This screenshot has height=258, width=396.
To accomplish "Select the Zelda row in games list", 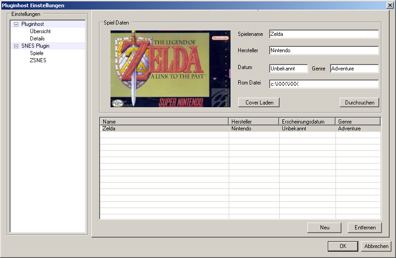I will pyautogui.click(x=241, y=129).
